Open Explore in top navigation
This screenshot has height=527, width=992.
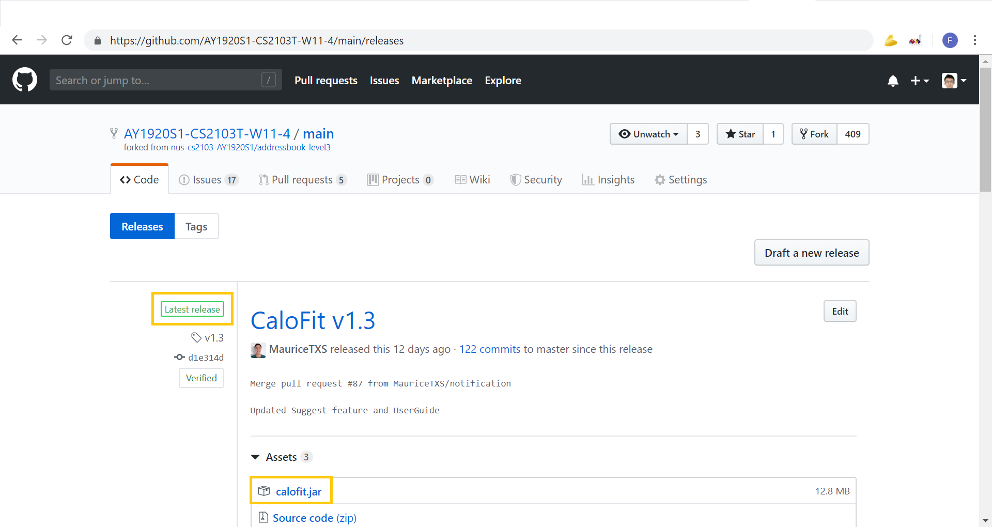click(x=503, y=81)
